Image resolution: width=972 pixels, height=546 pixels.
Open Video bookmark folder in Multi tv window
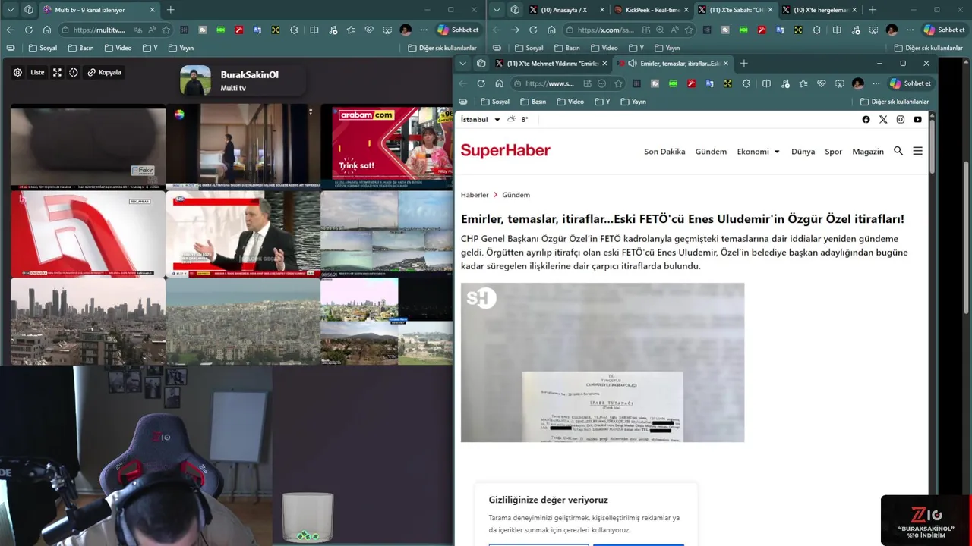(x=118, y=48)
